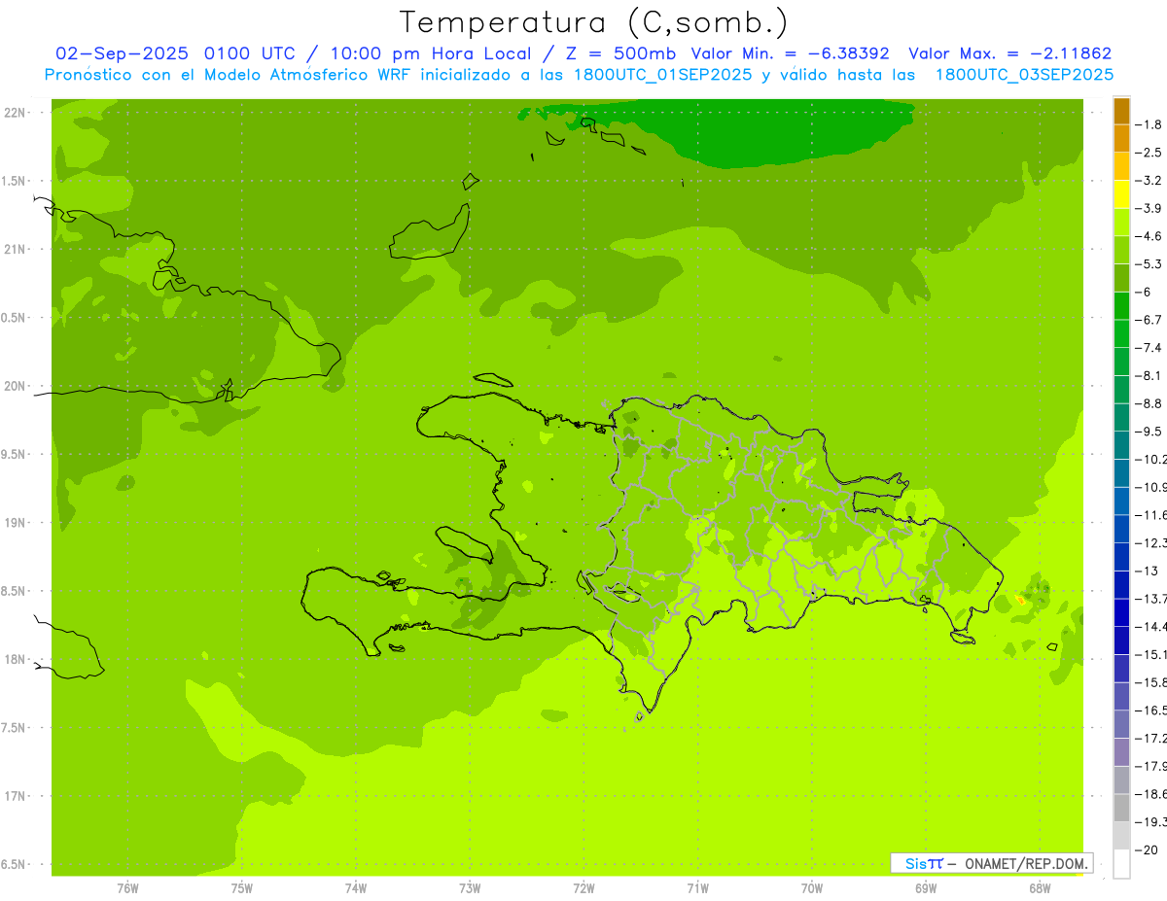Click the "-7.4" colorbar label
The image size is (1167, 901).
(1149, 348)
